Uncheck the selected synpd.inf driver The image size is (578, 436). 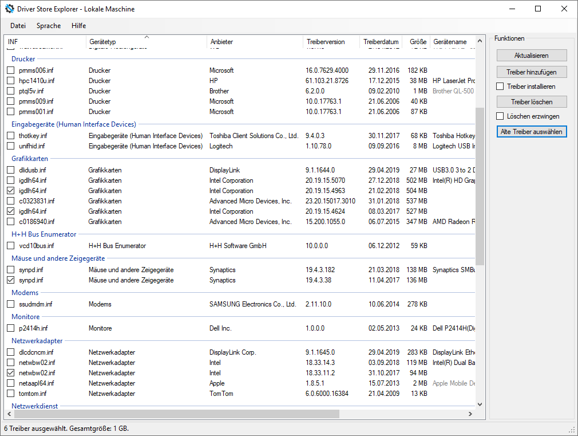(x=10, y=280)
